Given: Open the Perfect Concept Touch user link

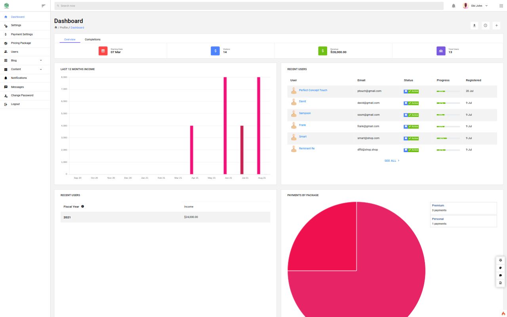Looking at the screenshot, I should click(313, 90).
